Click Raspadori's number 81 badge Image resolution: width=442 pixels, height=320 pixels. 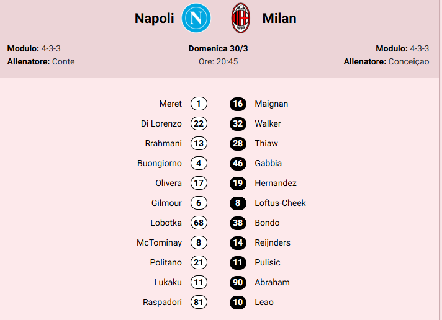(x=199, y=302)
